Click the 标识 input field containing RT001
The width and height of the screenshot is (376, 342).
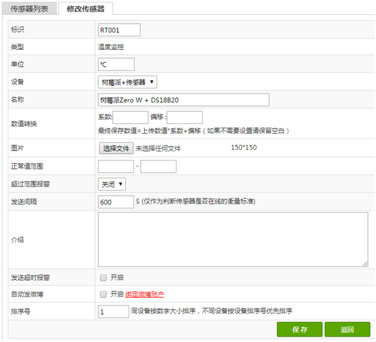(119, 30)
